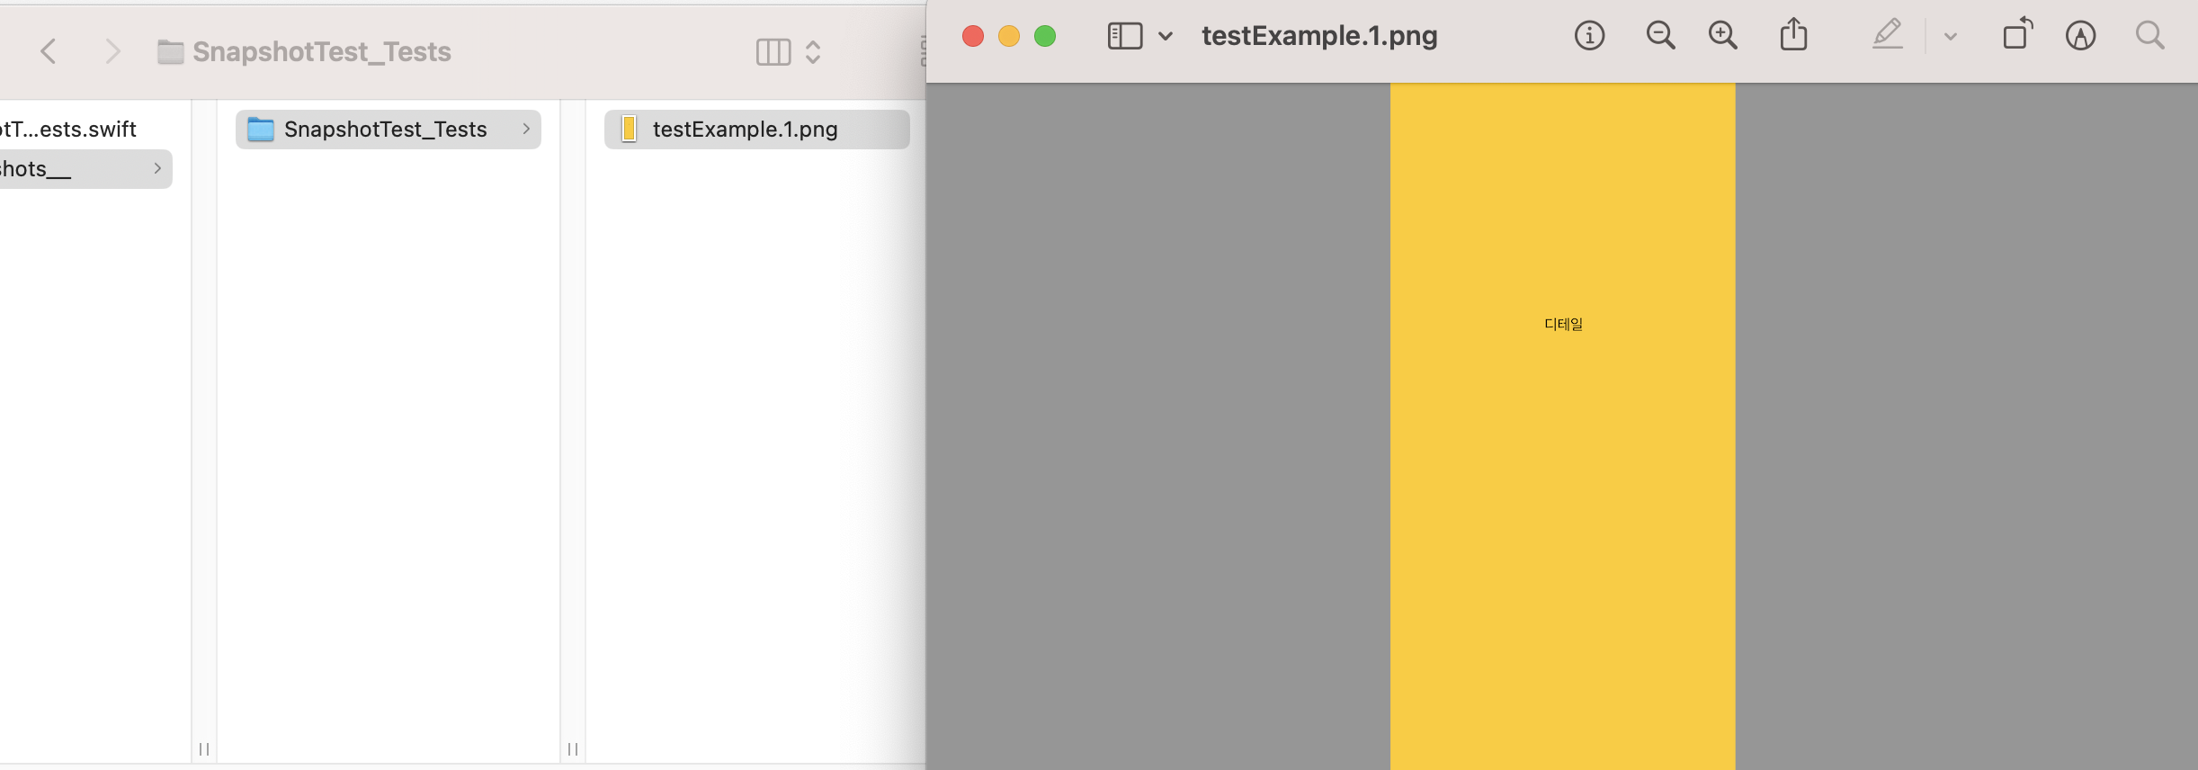Expand the SnapshotTest_Tests folder chevron
This screenshot has width=2198, height=770.
click(526, 130)
